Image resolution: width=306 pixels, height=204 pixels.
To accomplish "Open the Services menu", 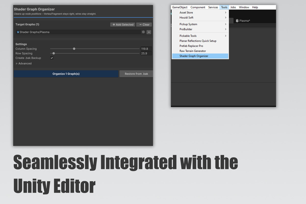I will click(x=213, y=7).
